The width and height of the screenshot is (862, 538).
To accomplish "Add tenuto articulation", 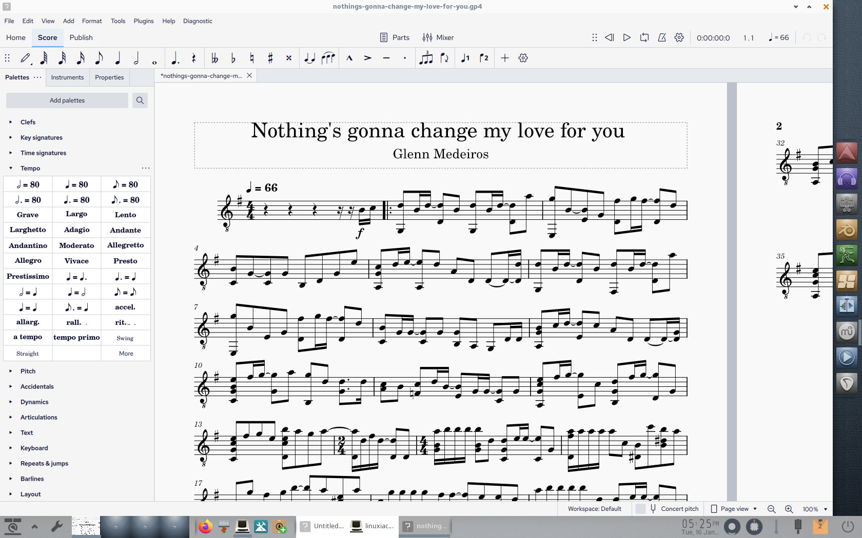I will point(386,58).
